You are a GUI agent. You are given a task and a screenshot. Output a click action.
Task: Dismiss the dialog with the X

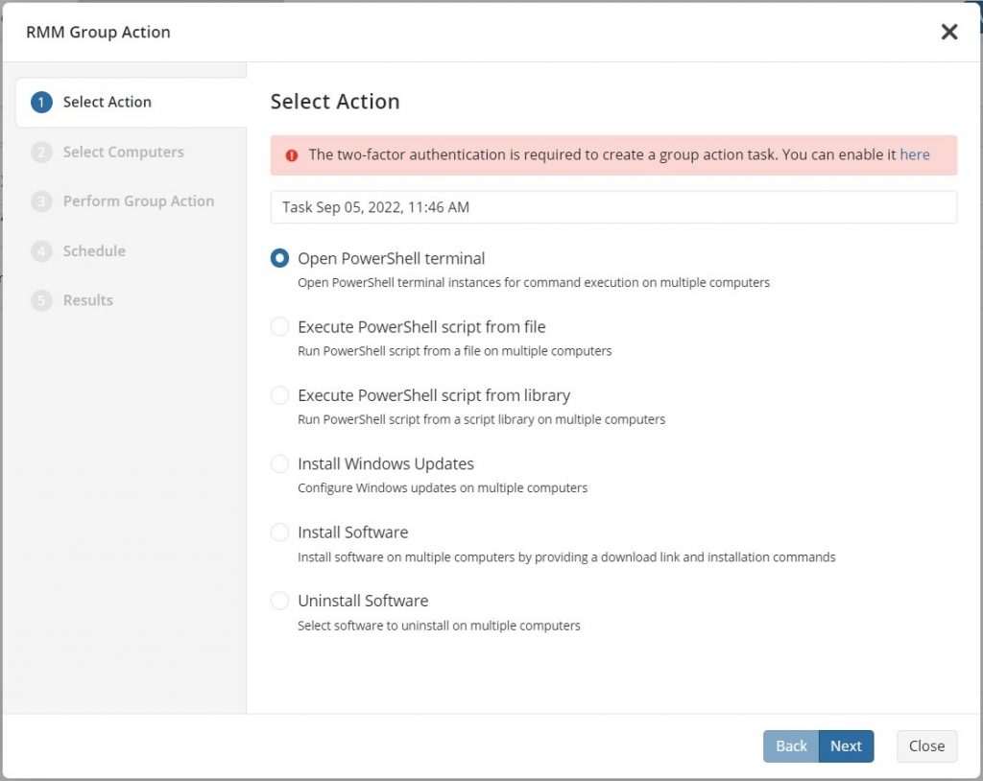949,32
